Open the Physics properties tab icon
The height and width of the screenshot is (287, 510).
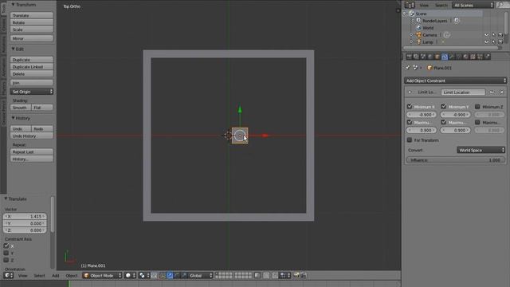point(487,57)
